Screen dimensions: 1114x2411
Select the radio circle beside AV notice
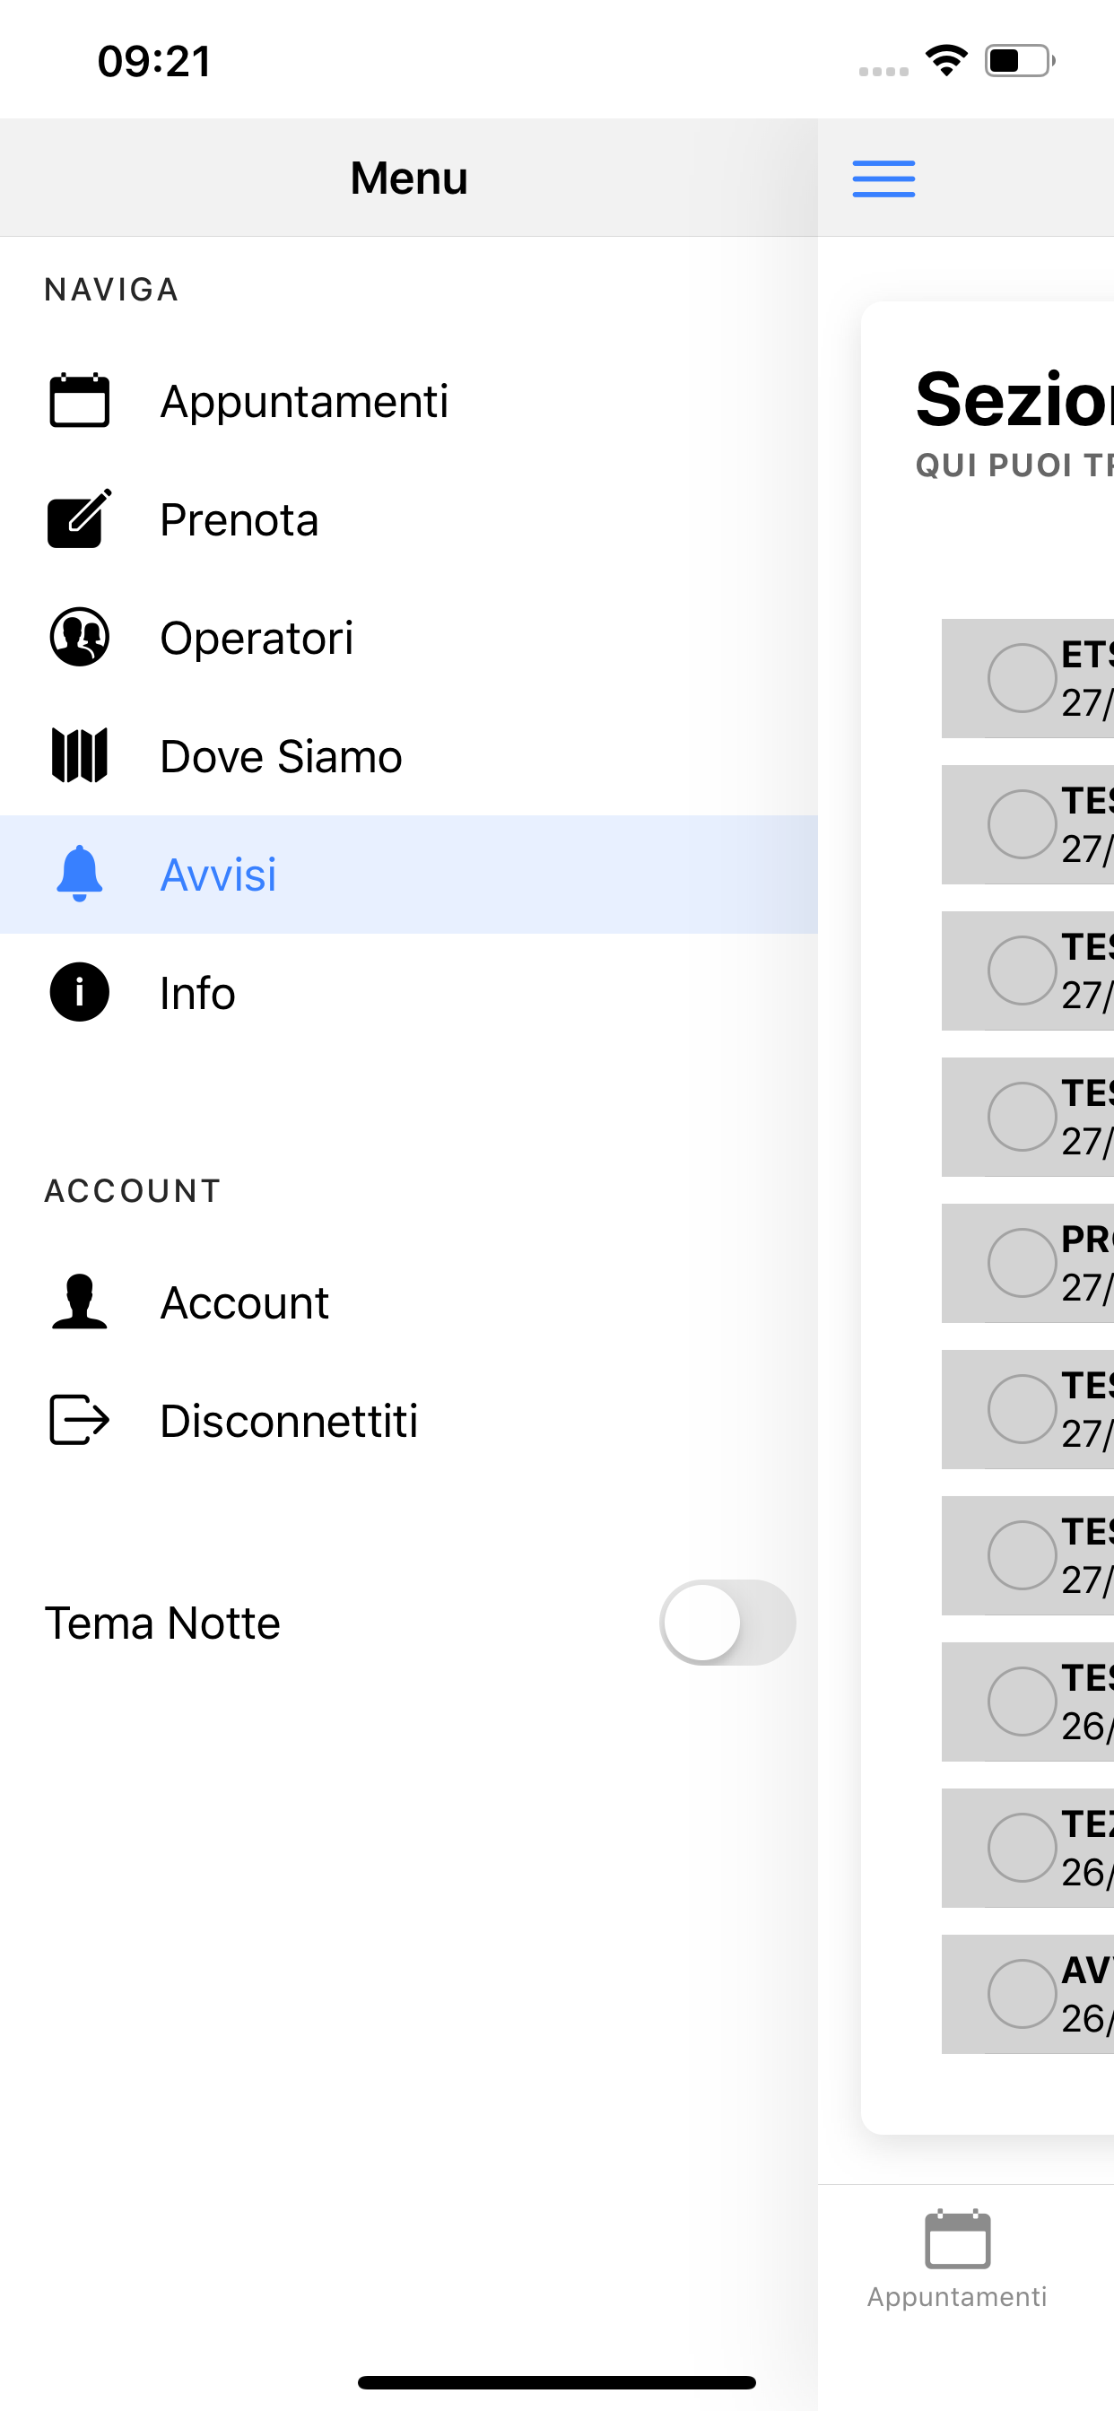point(1023,1994)
